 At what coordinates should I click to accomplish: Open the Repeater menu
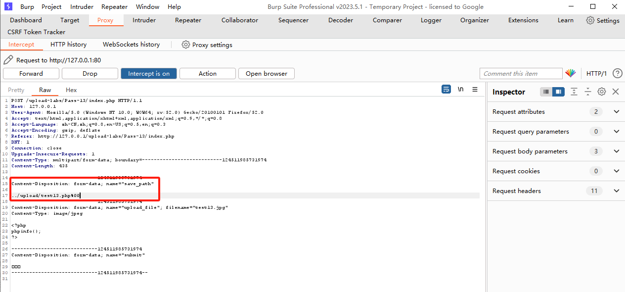[114, 7]
